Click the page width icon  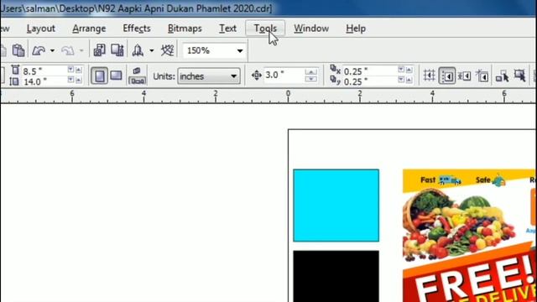tap(15, 70)
